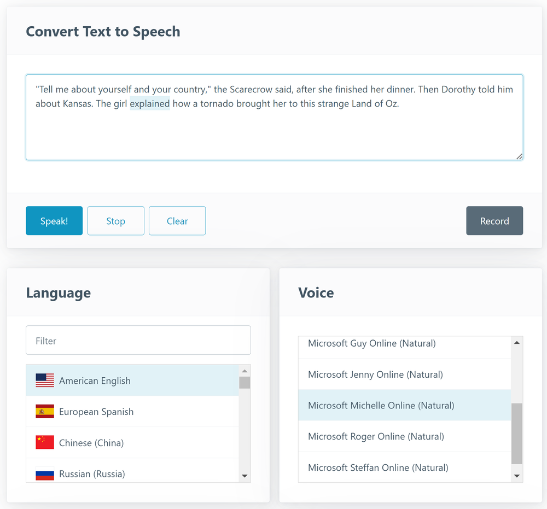
Task: Choose Russian (Russia) language
Action: click(132, 471)
